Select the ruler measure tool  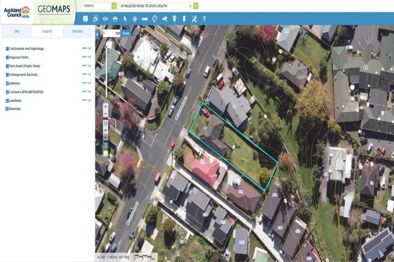click(x=145, y=19)
